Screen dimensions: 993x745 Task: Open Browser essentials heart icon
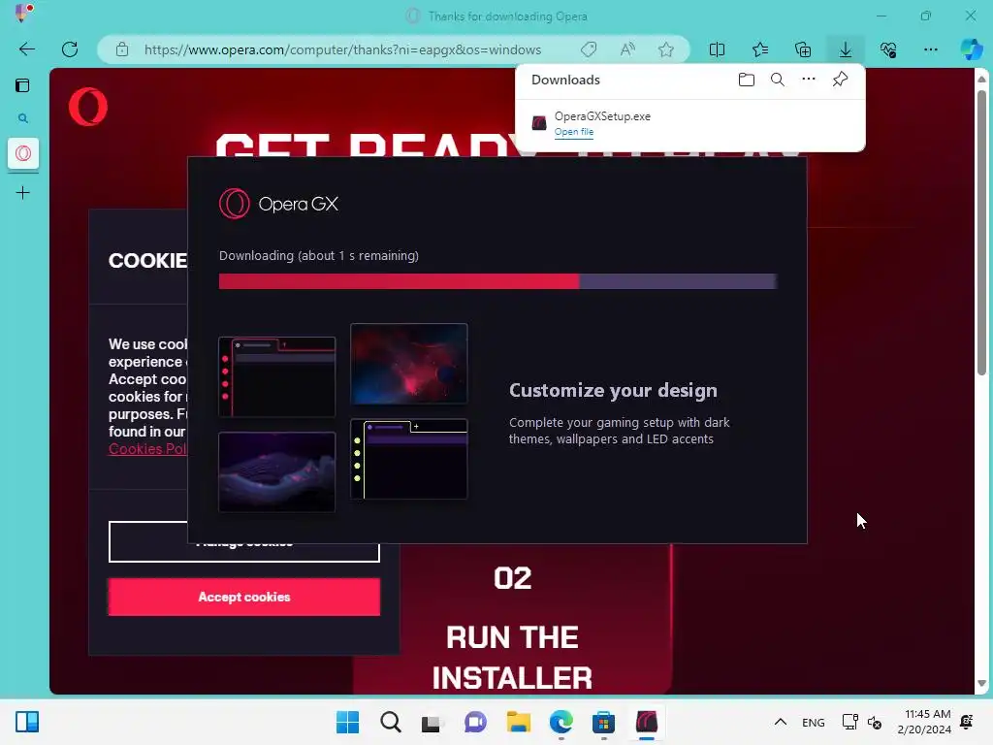888,49
